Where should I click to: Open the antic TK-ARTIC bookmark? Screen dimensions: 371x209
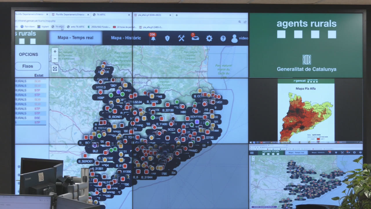(76, 27)
